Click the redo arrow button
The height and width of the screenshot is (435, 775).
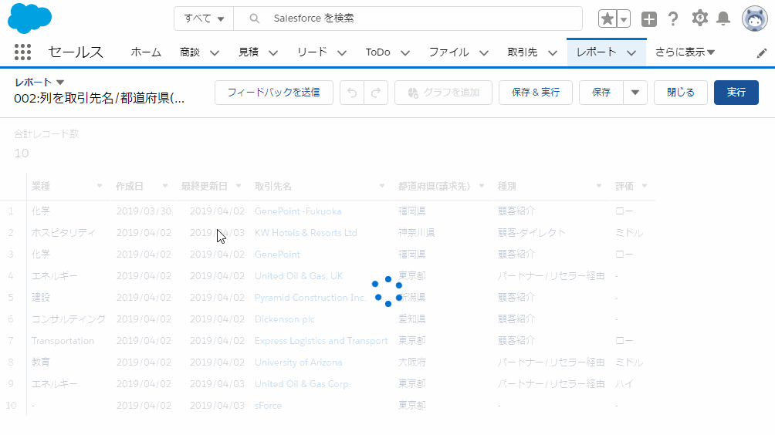pos(376,93)
